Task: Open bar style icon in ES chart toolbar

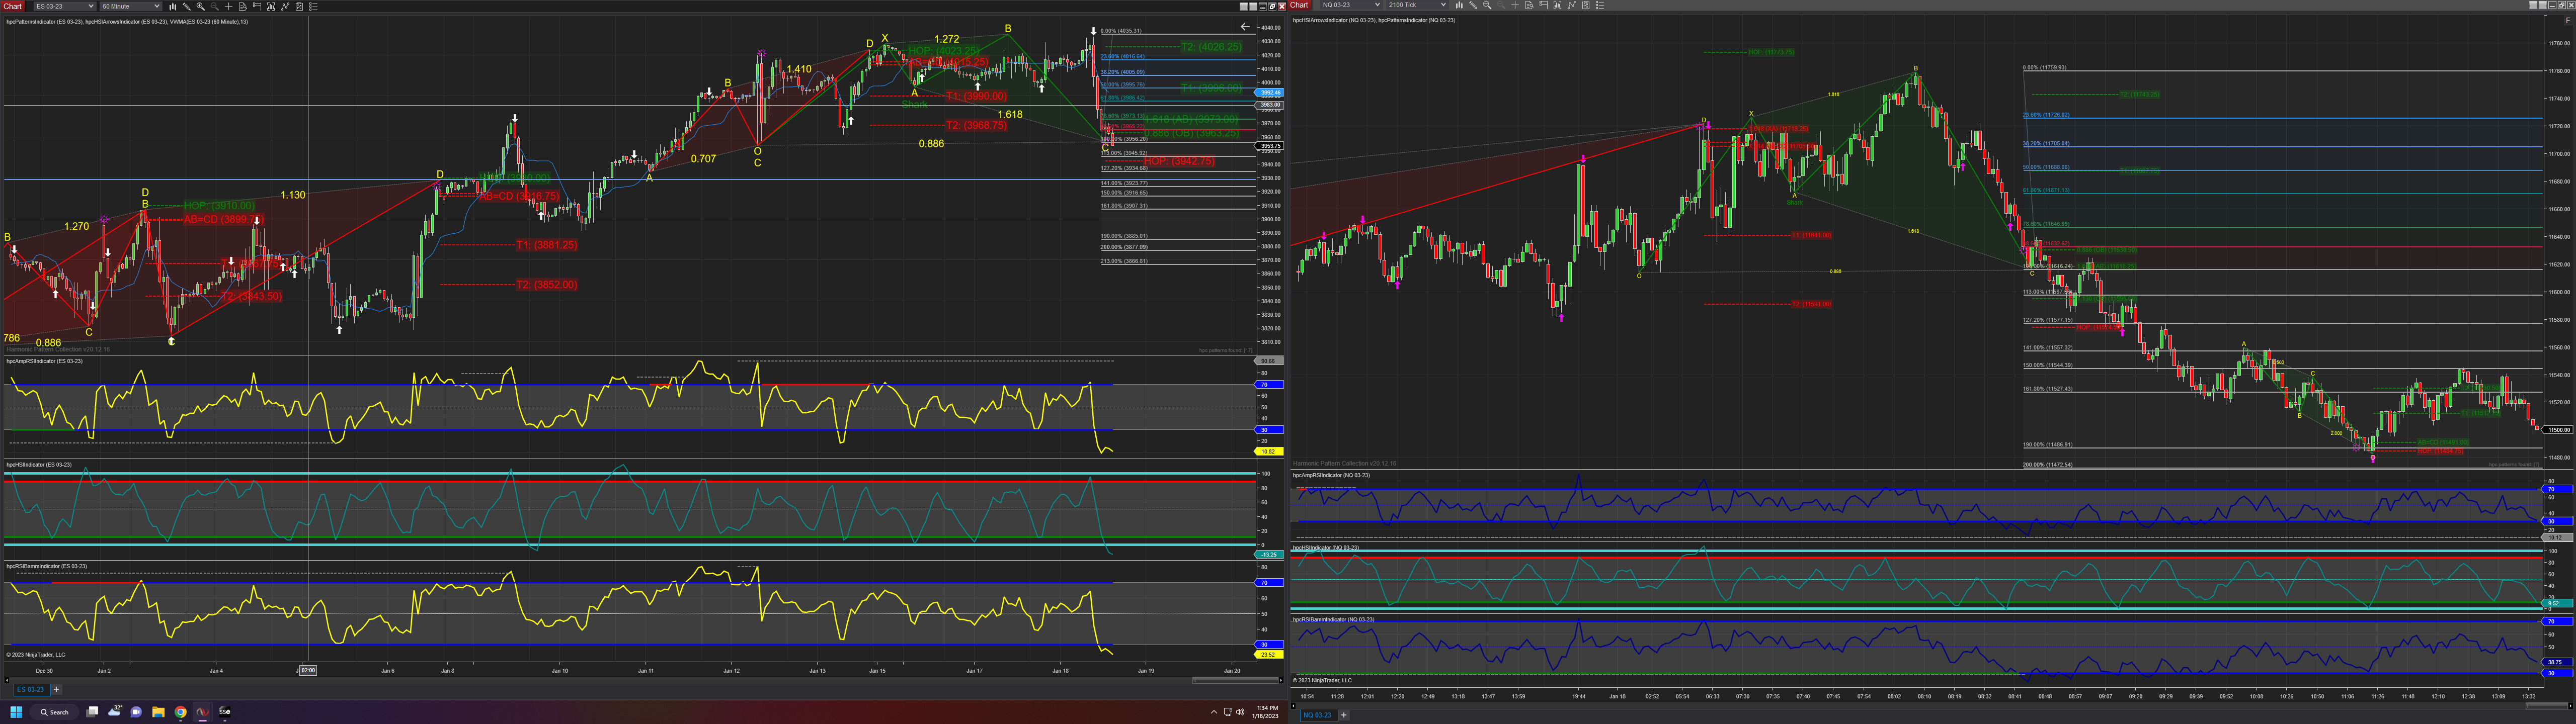Action: point(173,6)
